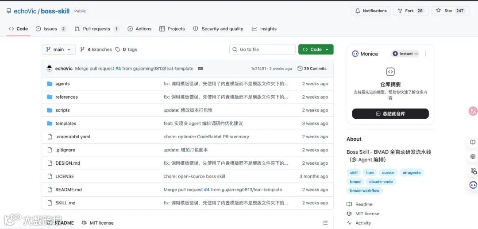Open commit 'update: 增加打包脚本'
Screen dimensions: 478x229
tap(185, 150)
